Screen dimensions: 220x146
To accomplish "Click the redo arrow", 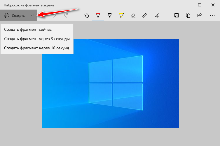I will 66,15.
